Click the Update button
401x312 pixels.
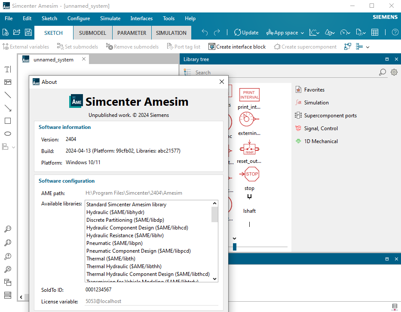(246, 32)
